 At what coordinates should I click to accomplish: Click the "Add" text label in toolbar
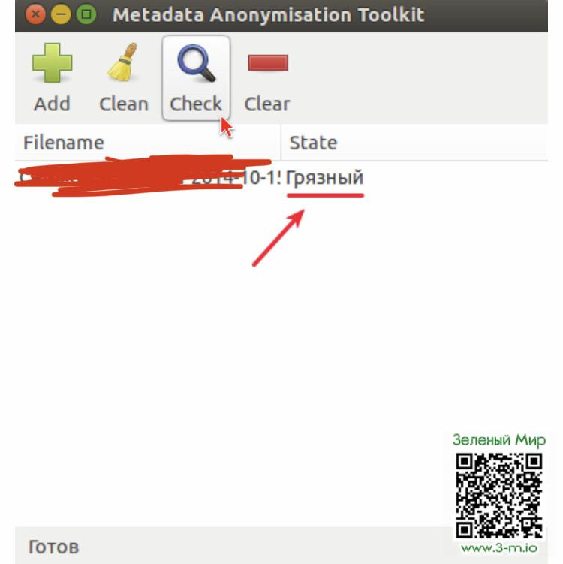(52, 104)
